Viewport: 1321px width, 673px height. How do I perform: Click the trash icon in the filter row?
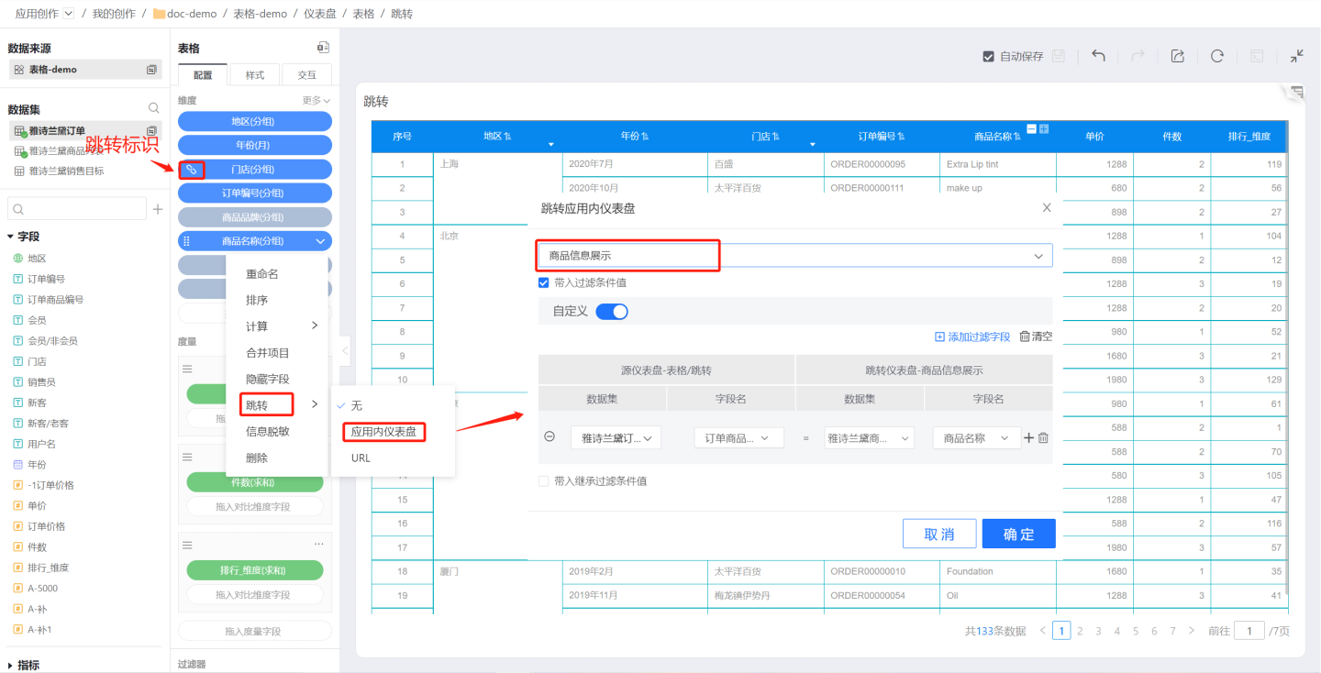(x=1043, y=438)
